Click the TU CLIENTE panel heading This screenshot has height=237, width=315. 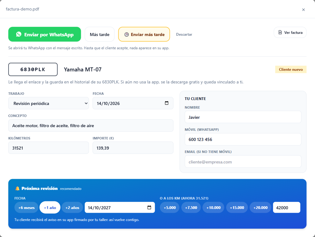tap(195, 99)
